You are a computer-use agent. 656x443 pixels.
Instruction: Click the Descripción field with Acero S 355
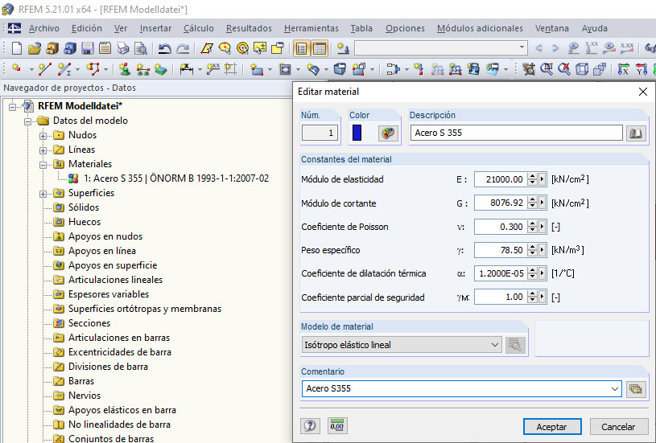516,133
